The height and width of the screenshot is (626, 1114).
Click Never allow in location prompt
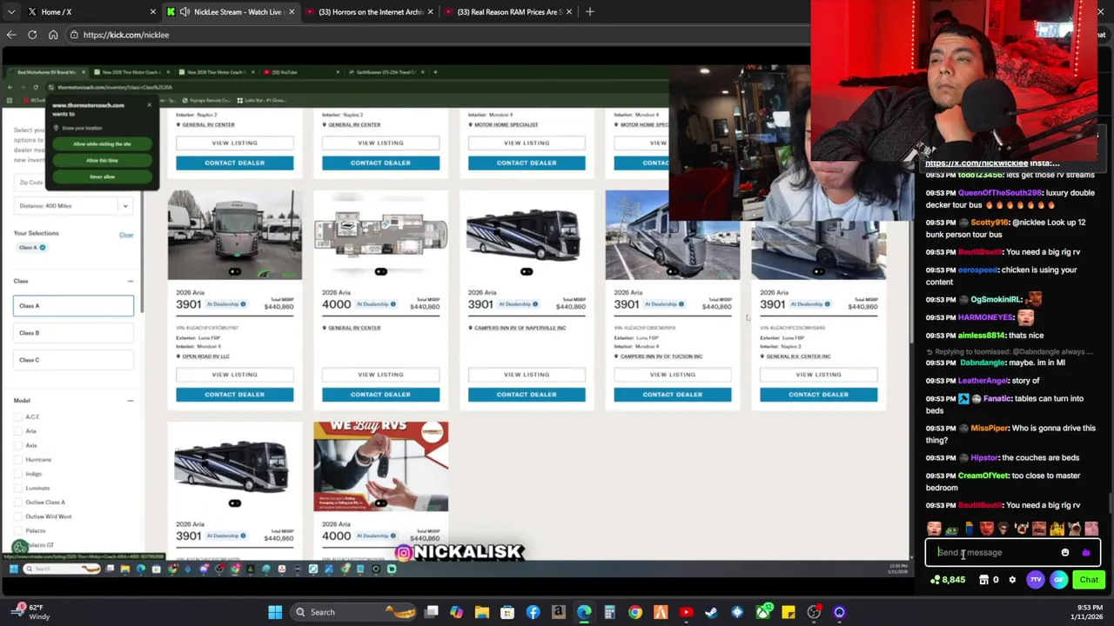(x=102, y=176)
